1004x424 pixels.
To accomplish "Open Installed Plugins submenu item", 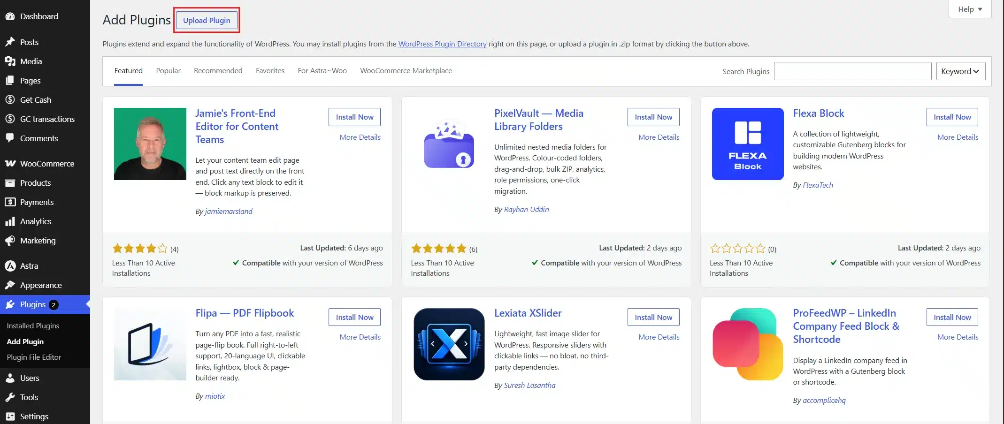I will click(33, 326).
